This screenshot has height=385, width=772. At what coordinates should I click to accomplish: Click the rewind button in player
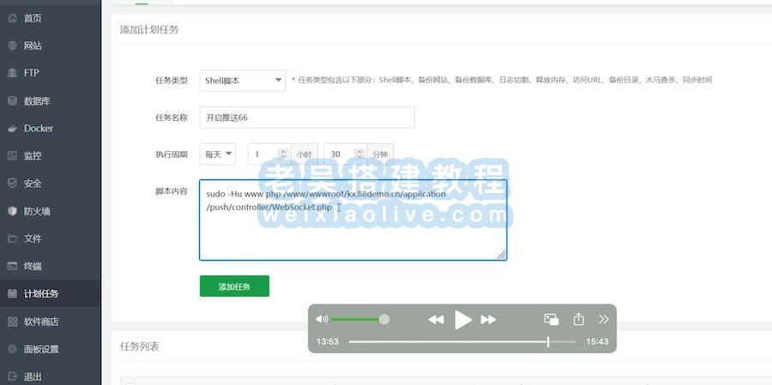pos(436,320)
